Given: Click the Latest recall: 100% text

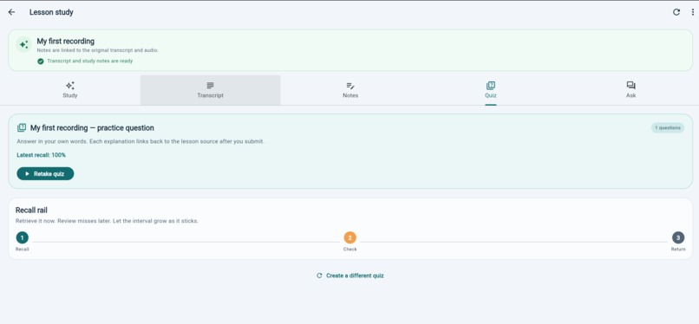Looking at the screenshot, I should [41, 155].
